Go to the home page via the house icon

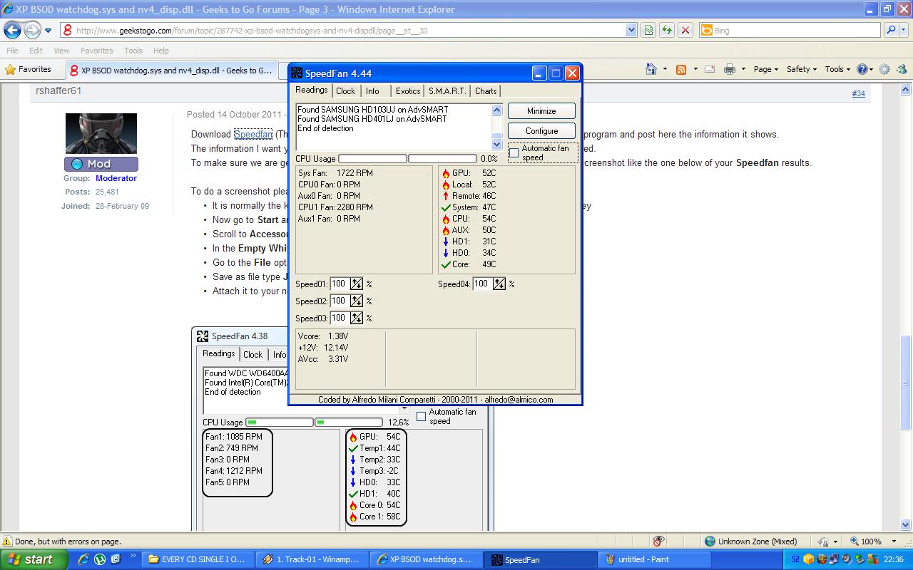(651, 69)
